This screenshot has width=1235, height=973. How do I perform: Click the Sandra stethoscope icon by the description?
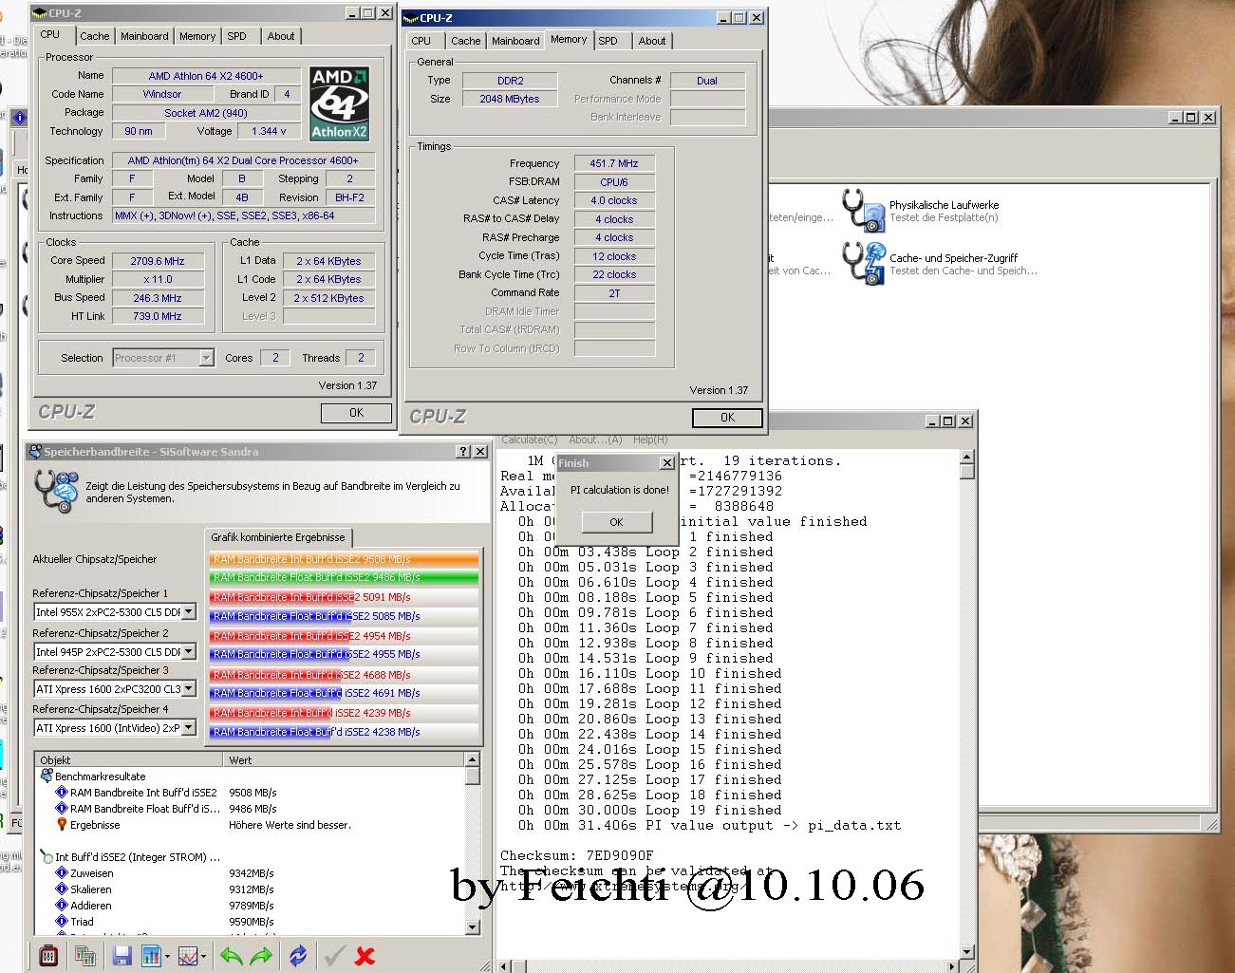pos(56,491)
